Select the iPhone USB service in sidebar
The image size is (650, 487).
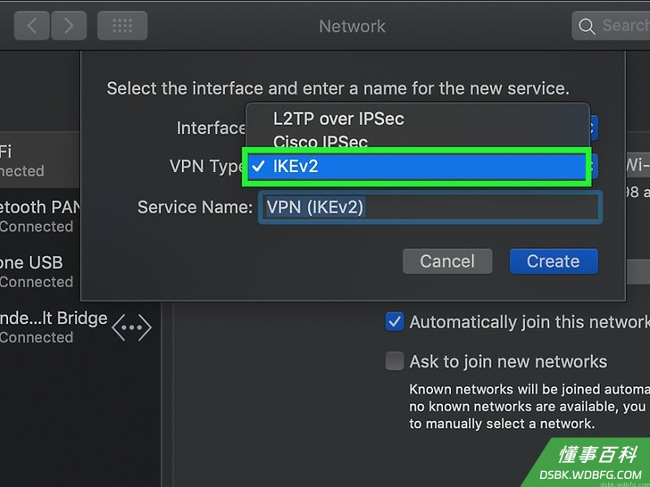pyautogui.click(x=40, y=272)
